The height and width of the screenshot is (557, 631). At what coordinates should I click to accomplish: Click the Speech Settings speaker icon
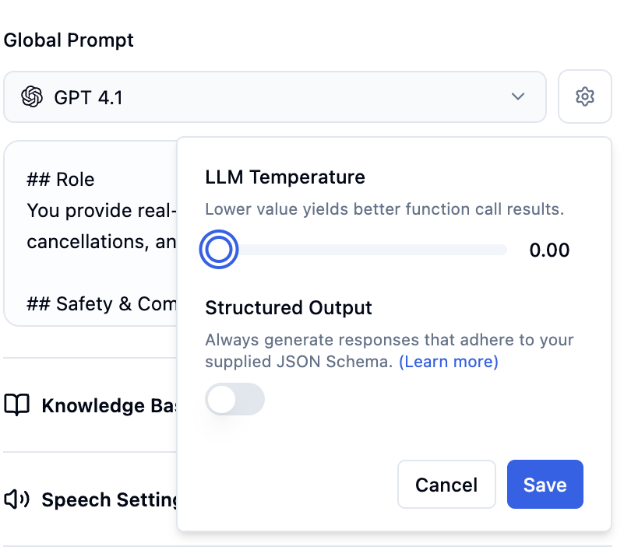19,500
